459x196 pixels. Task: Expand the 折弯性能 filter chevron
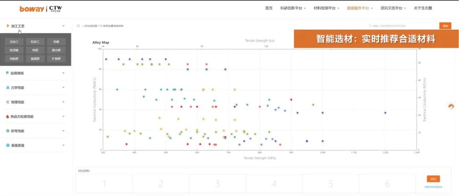point(63,131)
